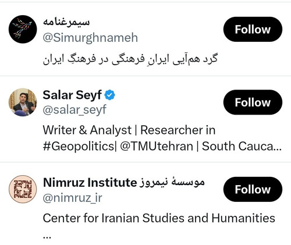This screenshot has height=245, width=291.
Task: Open the #Geopolitics hashtag
Action: pos(79,146)
